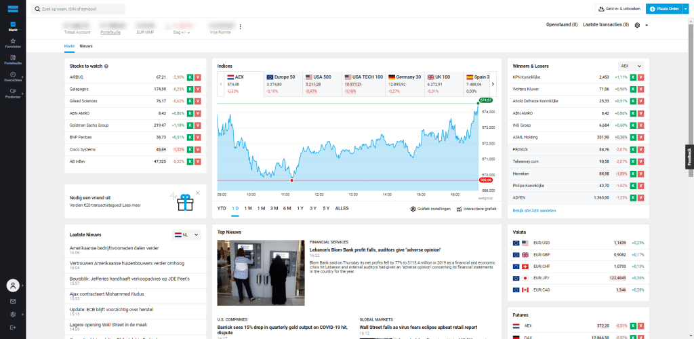Click the DEGIRO logo at top left
The width and height of the screenshot is (694, 339).
pyautogui.click(x=13, y=9)
